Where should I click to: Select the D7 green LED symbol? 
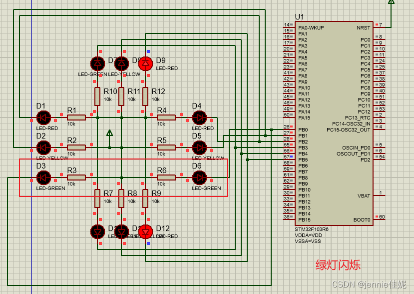97,63
